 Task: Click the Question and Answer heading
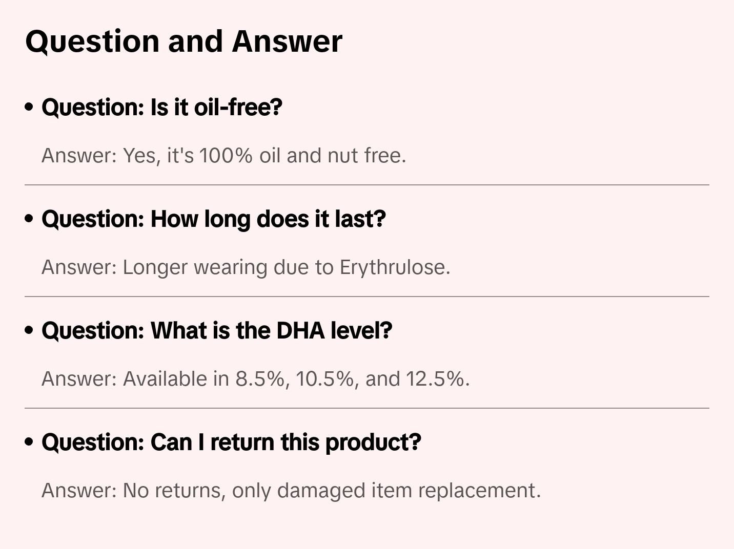pyautogui.click(x=183, y=41)
